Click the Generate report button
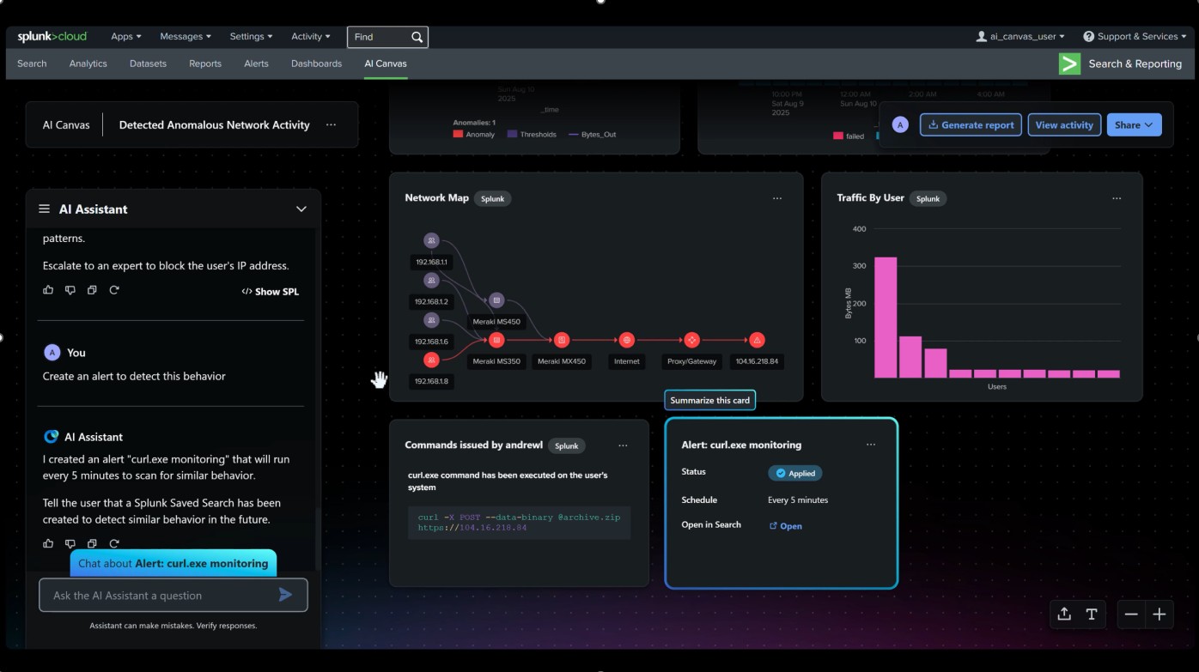Viewport: 1199px width, 672px height. point(971,124)
